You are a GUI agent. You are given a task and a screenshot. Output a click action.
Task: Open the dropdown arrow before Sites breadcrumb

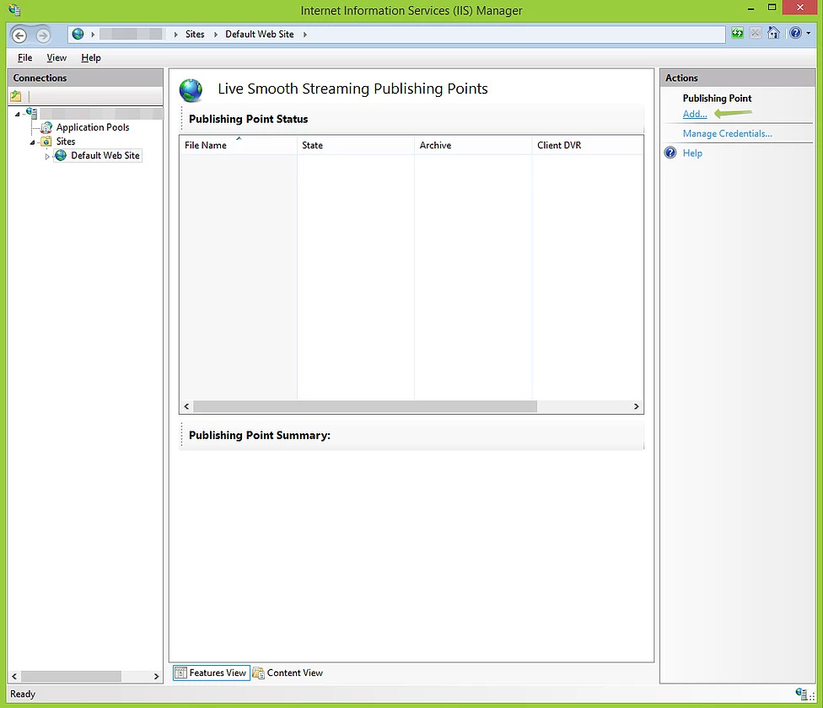coord(176,35)
